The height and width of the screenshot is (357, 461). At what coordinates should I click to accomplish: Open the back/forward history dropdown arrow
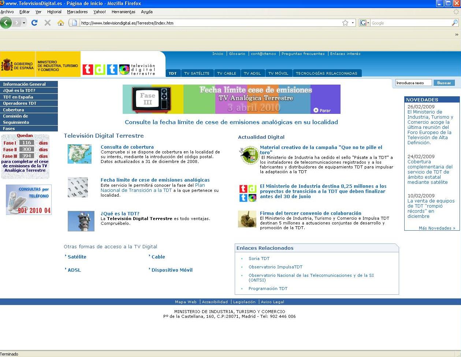(x=24, y=23)
